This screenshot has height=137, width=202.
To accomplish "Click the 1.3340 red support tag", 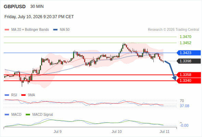I will click(x=189, y=81).
